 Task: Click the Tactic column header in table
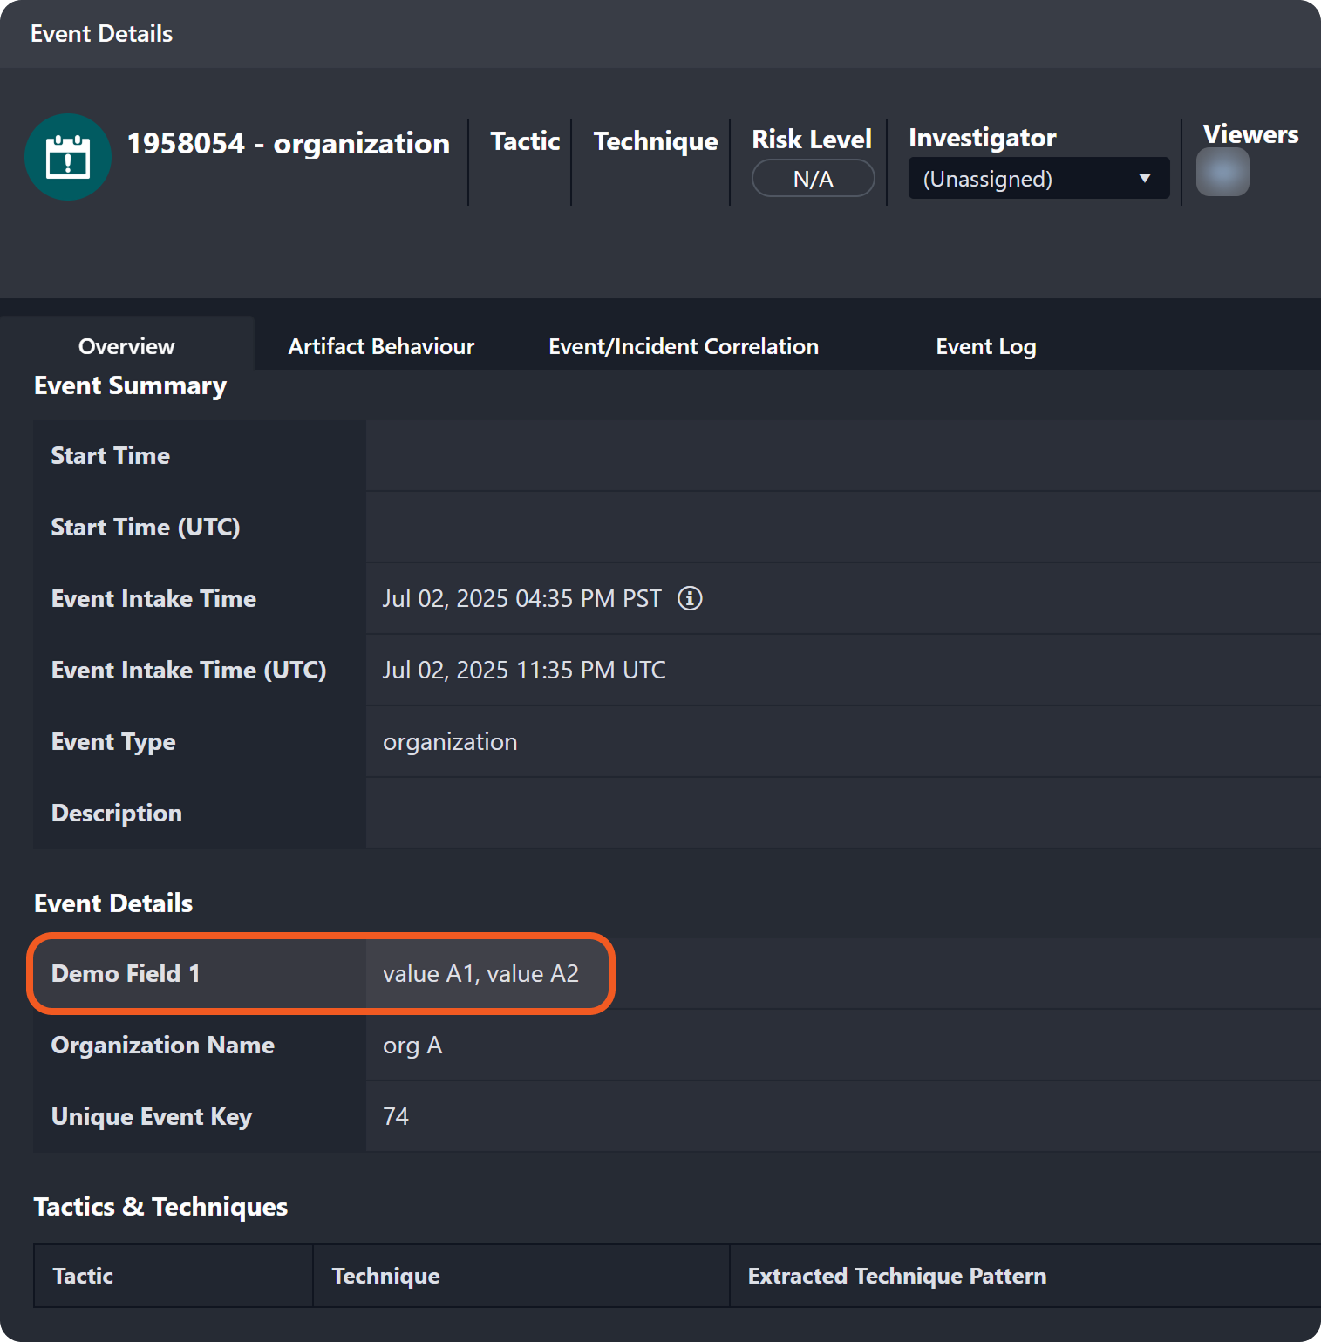tap(83, 1276)
